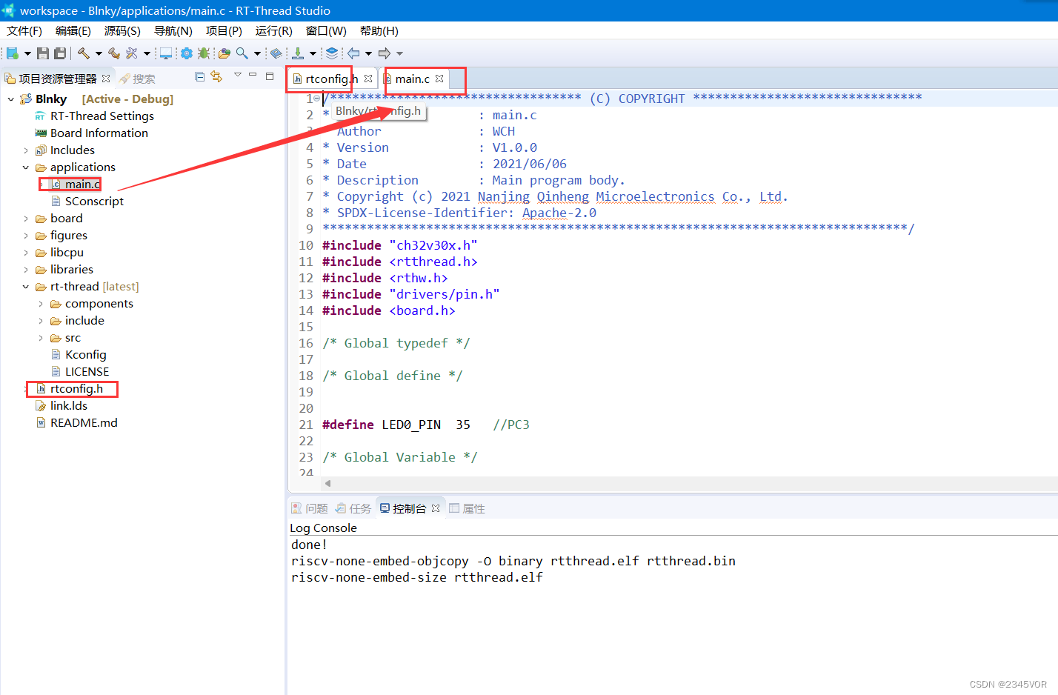
Task: Click the run configurations gear icon
Action: click(x=186, y=53)
